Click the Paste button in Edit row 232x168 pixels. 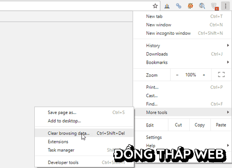click(x=221, y=125)
